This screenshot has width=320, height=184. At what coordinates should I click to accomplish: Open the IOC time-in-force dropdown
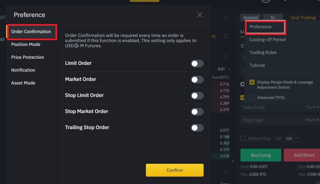(x=292, y=138)
